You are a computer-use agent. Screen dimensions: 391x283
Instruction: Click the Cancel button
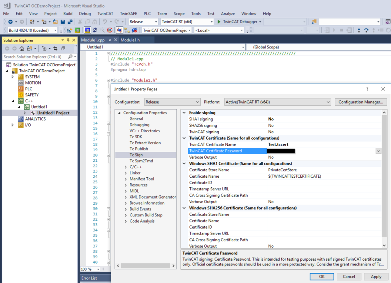coord(349,277)
